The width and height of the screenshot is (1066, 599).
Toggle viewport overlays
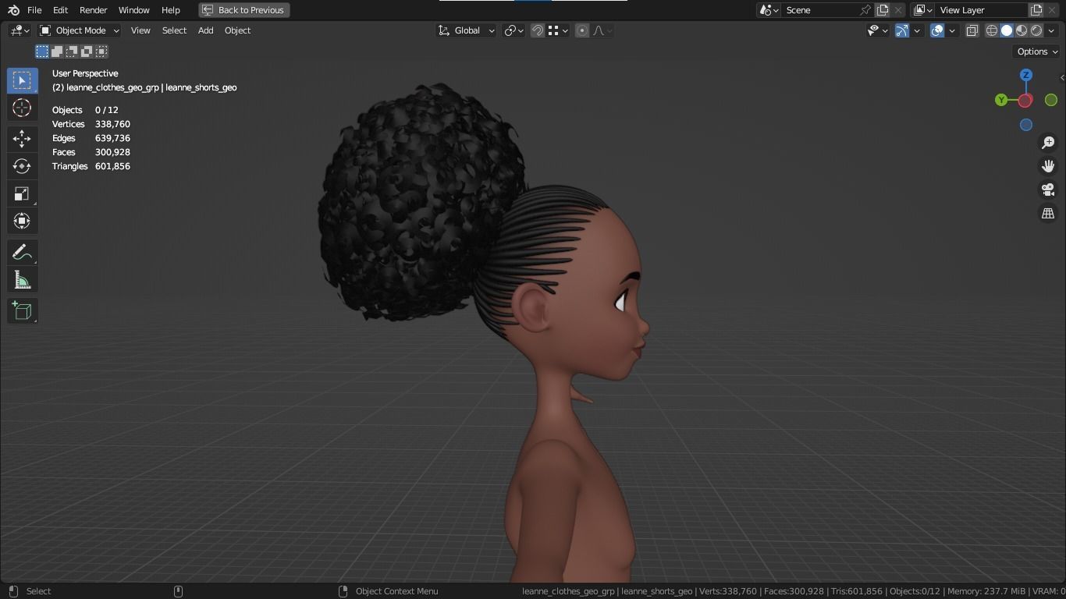(x=937, y=30)
